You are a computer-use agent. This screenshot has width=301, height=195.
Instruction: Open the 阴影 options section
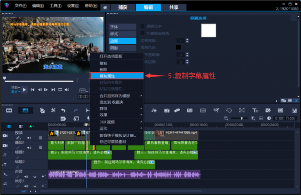click(123, 48)
